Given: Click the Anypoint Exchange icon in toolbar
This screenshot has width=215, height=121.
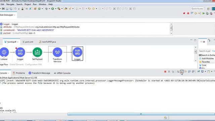Looking at the screenshot, I should (x=3, y=9).
